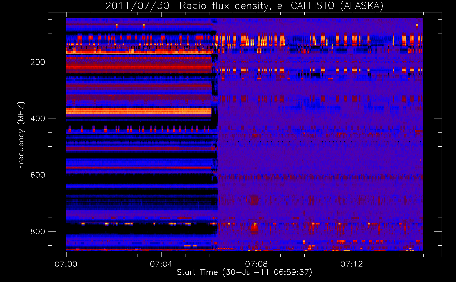Click the 400 frequency tick label
The width and height of the screenshot is (456, 282).
click(38, 118)
